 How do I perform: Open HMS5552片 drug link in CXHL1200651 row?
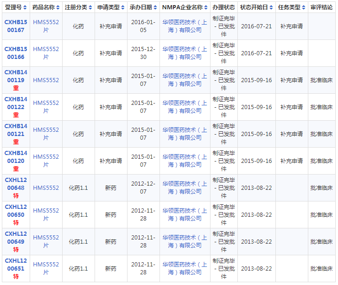46,269
